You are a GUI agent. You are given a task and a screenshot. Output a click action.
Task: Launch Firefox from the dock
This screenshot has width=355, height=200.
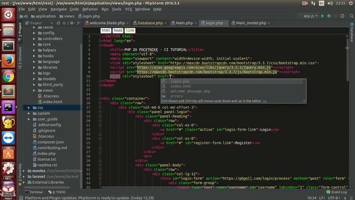click(8, 61)
